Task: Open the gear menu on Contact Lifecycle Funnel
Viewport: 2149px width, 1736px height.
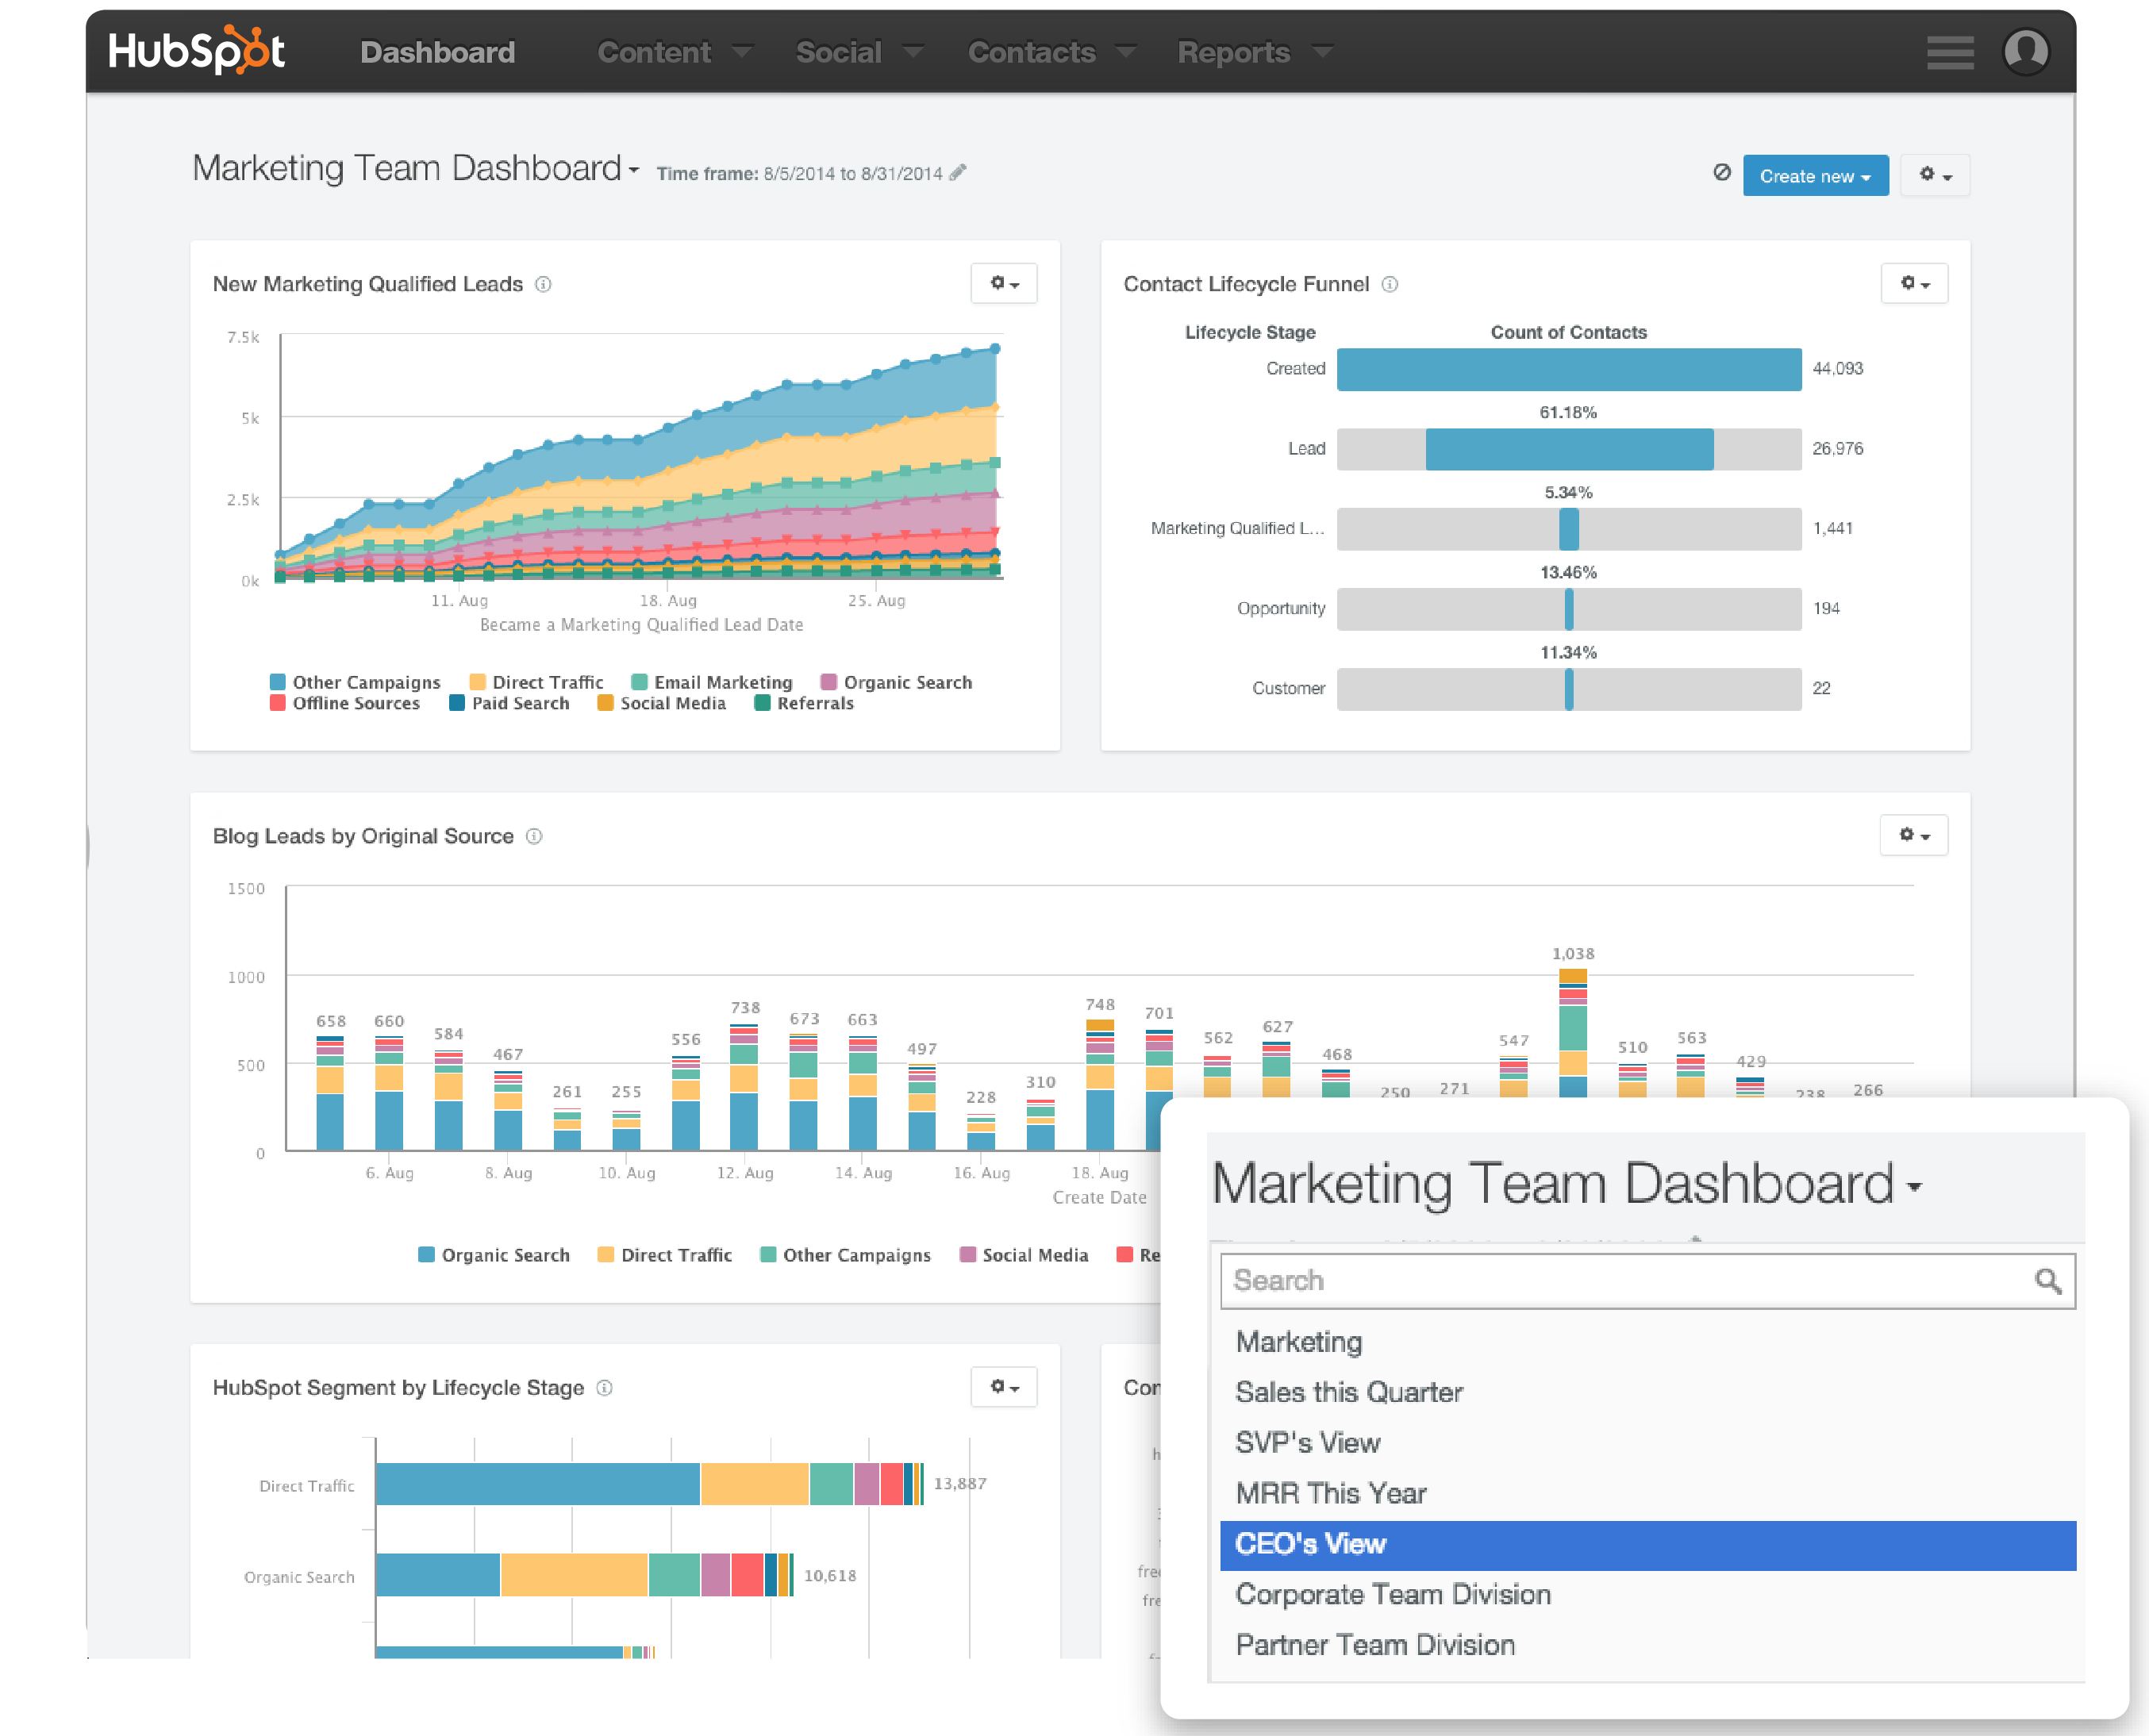Action: pos(1913,283)
